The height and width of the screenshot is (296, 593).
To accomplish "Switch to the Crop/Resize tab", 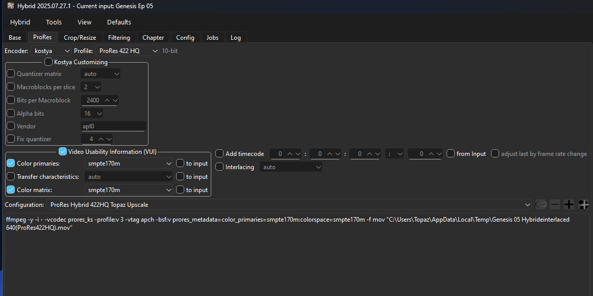I will (x=80, y=37).
